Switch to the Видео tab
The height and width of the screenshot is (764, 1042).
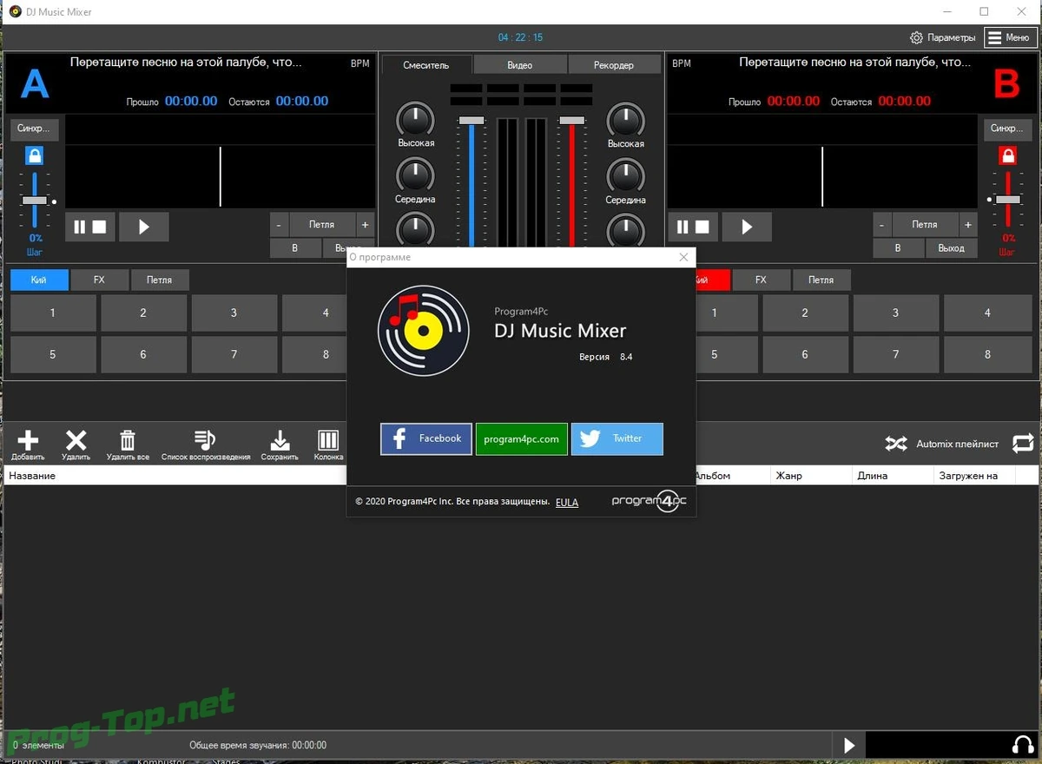[520, 65]
